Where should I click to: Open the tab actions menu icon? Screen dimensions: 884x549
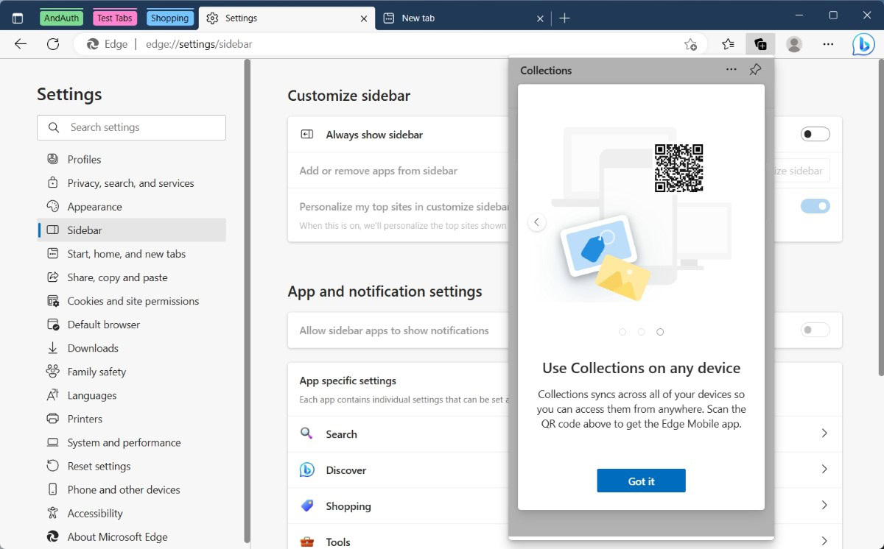[18, 18]
